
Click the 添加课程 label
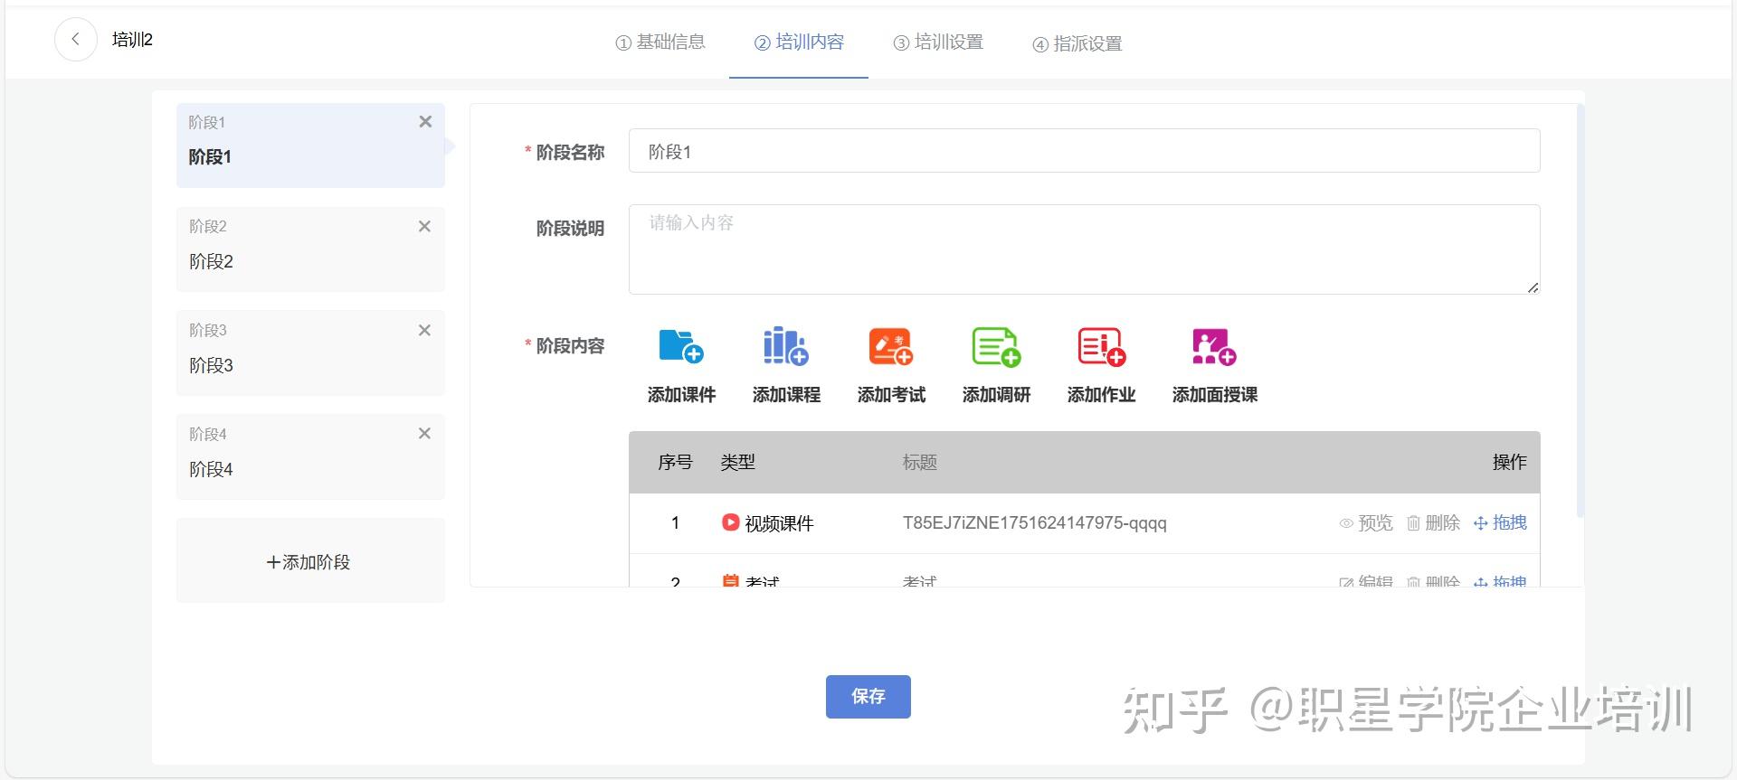pos(786,395)
